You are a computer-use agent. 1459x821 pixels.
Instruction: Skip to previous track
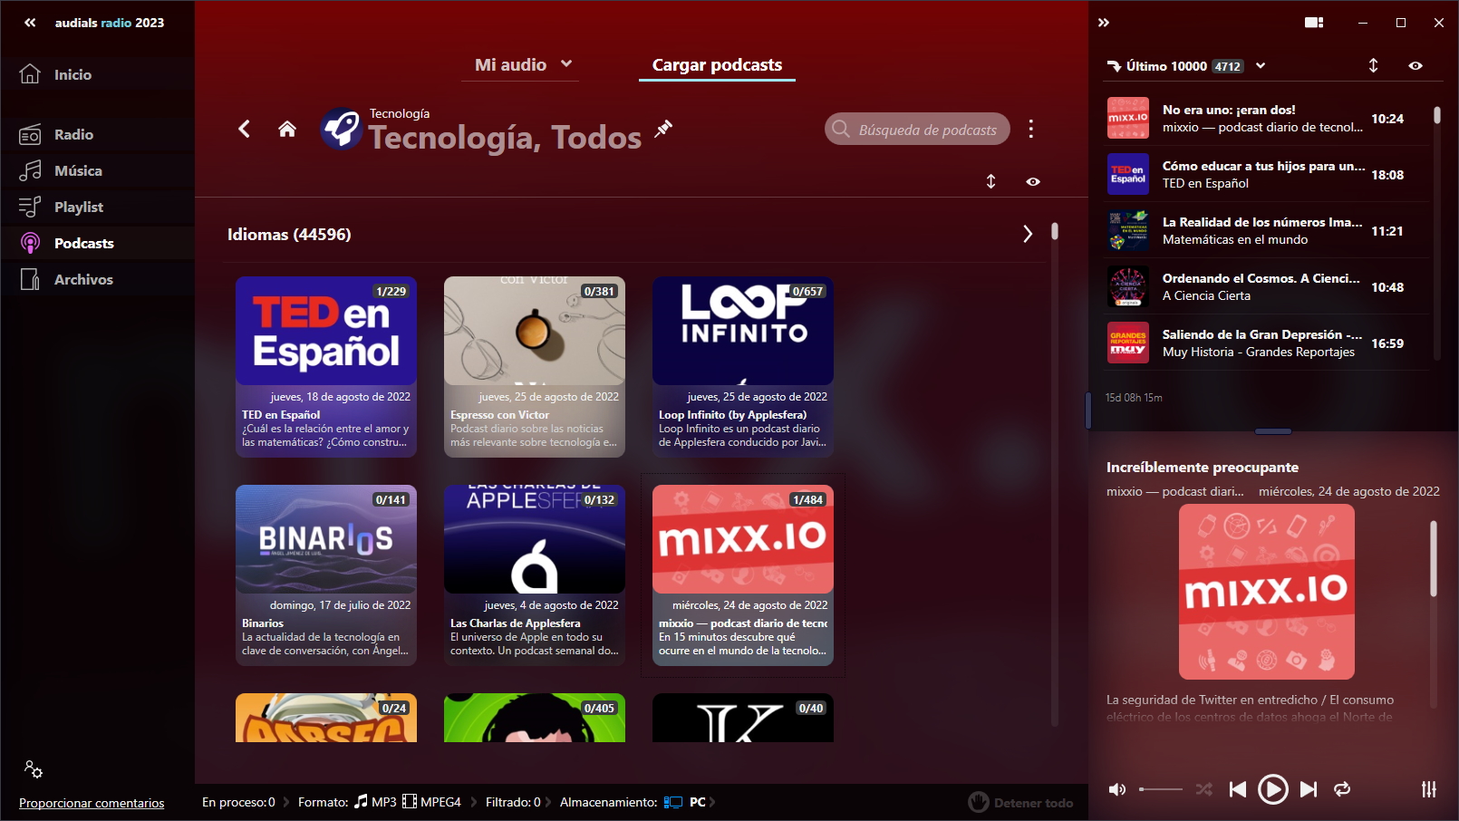click(x=1238, y=789)
